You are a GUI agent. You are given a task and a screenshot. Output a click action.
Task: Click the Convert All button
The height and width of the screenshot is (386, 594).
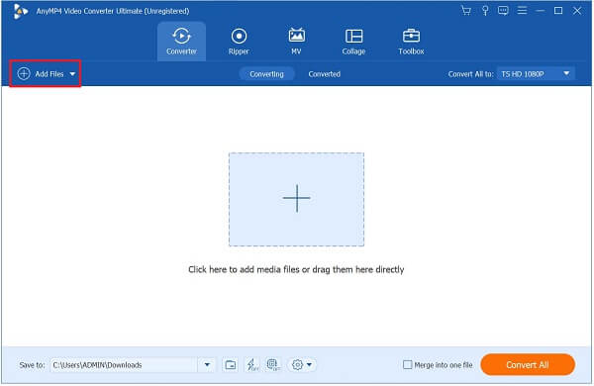tap(528, 365)
